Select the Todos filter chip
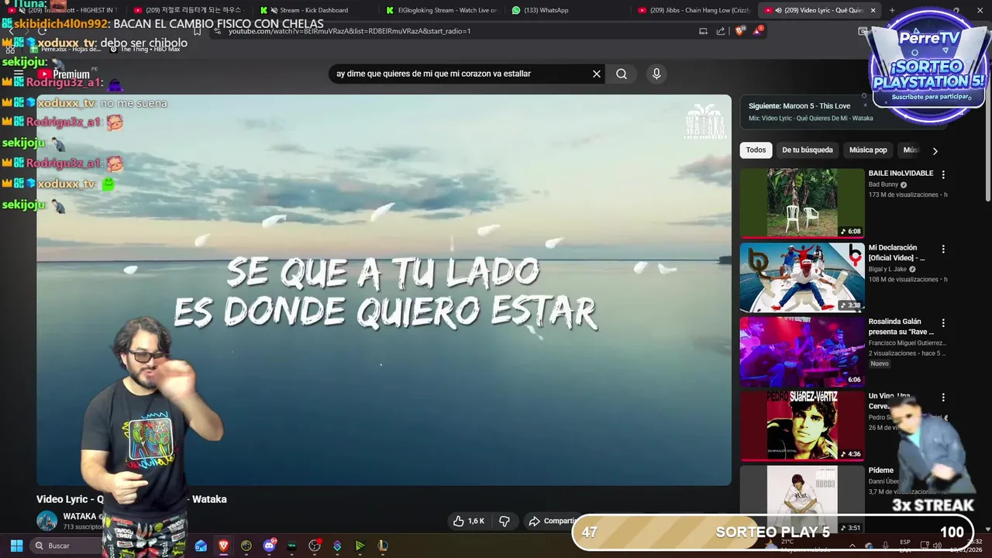Image resolution: width=992 pixels, height=558 pixels. pos(756,150)
